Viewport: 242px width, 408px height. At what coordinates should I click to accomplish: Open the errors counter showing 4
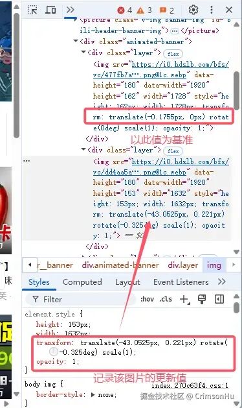coord(125,10)
